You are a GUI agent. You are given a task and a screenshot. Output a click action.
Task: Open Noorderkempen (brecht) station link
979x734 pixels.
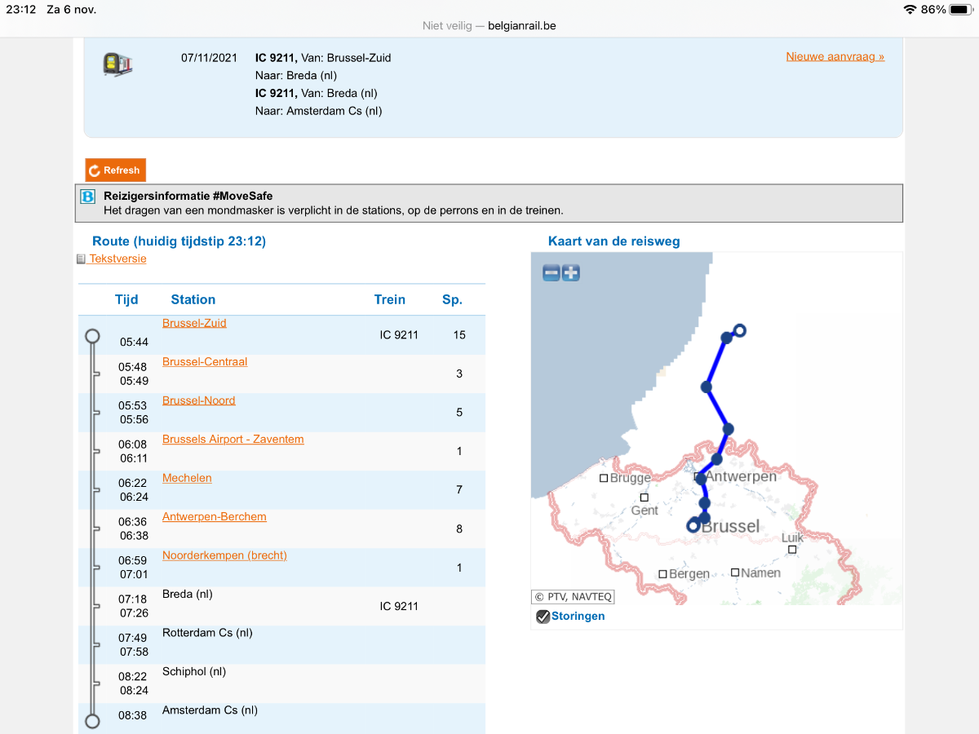click(224, 555)
